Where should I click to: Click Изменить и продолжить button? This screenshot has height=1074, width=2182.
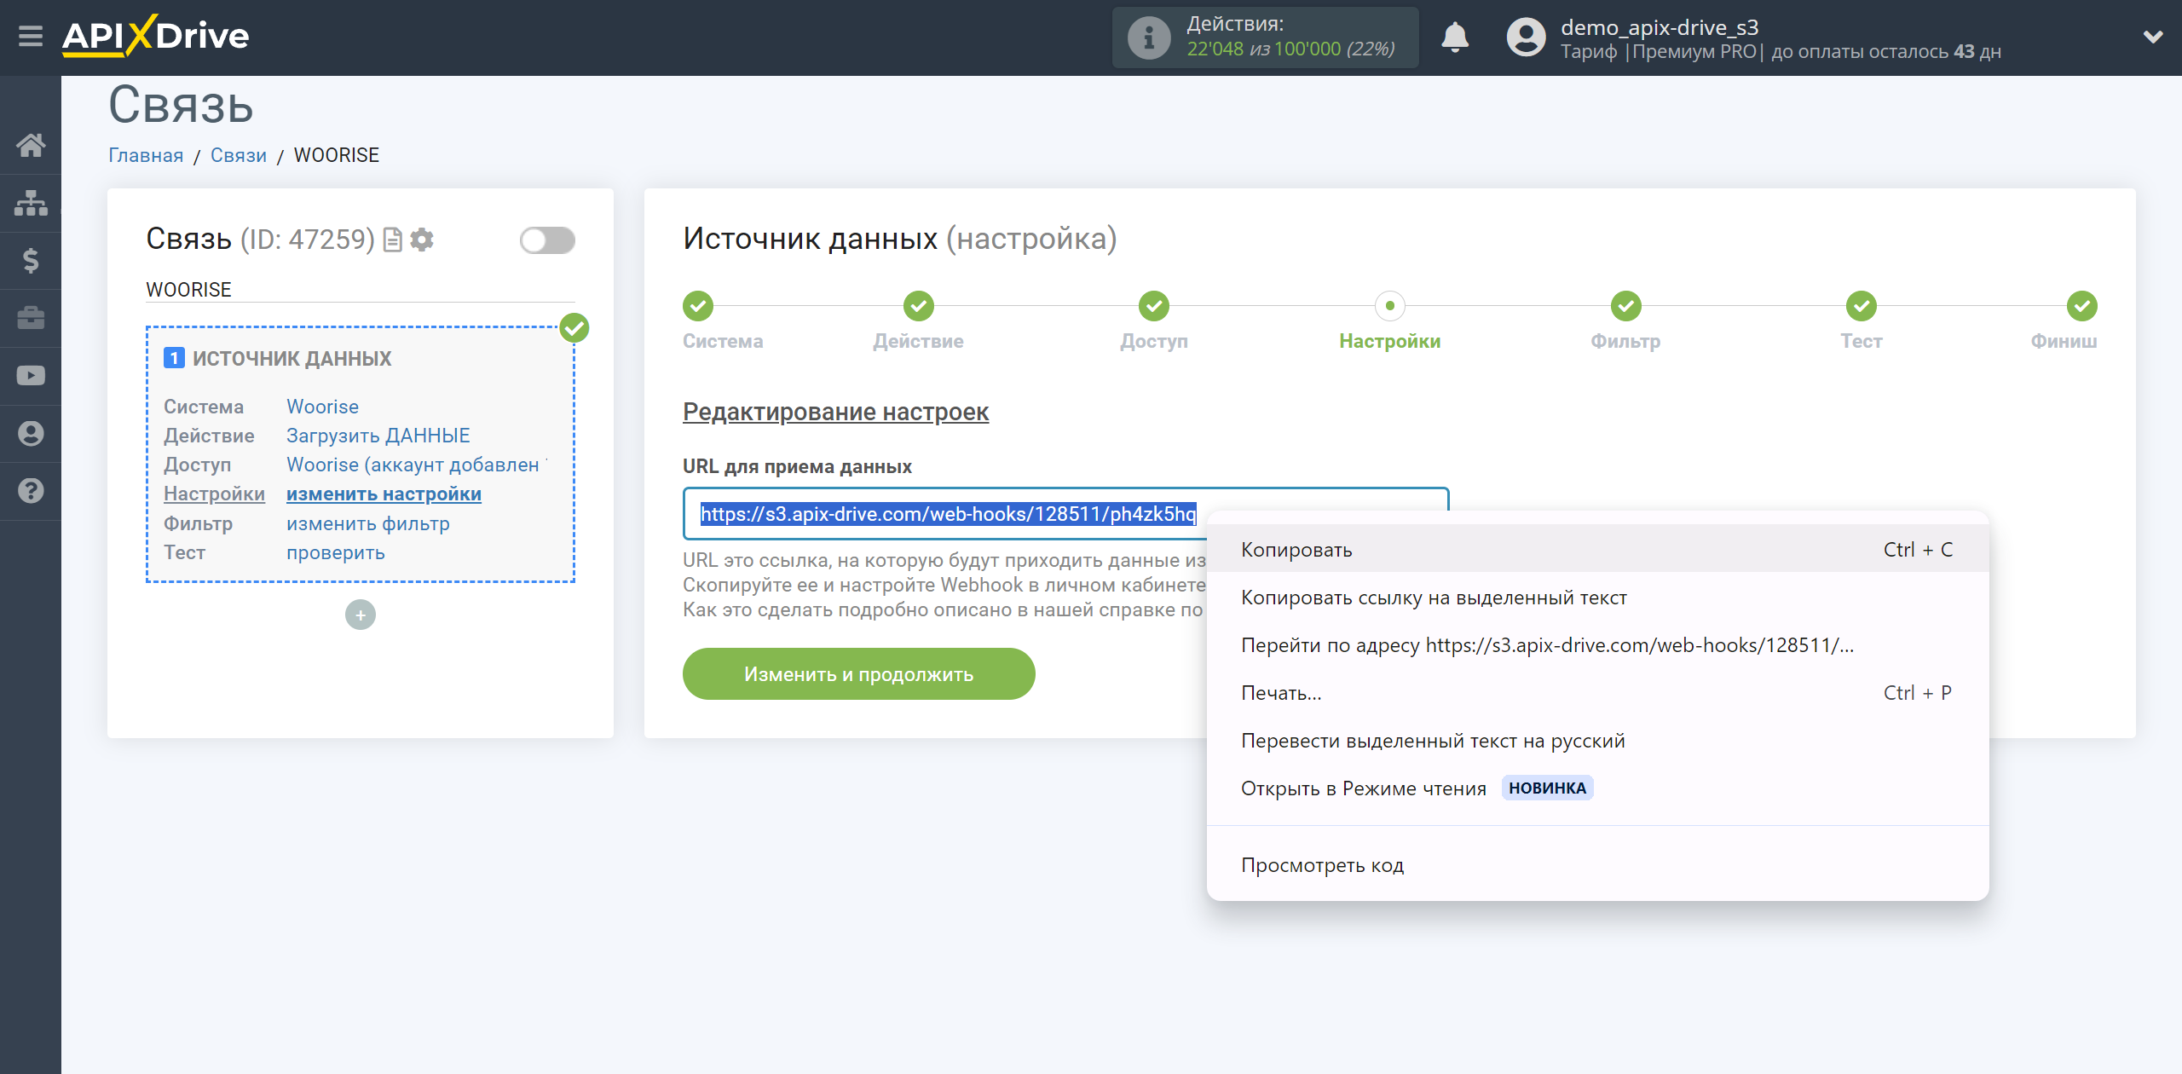point(858,674)
